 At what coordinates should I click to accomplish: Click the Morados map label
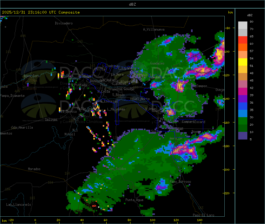click(34, 169)
